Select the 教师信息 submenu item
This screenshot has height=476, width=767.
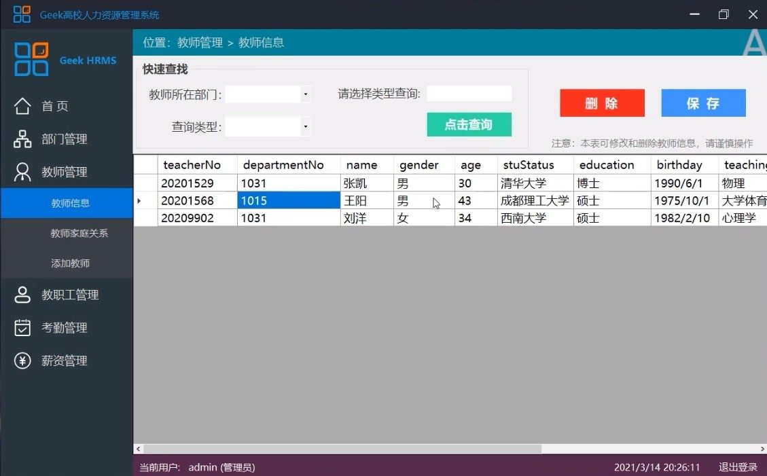pos(67,203)
